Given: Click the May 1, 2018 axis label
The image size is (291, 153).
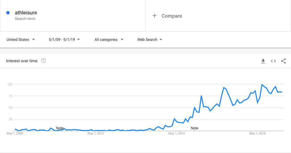Looking at the screenshot, I should [x=257, y=133].
